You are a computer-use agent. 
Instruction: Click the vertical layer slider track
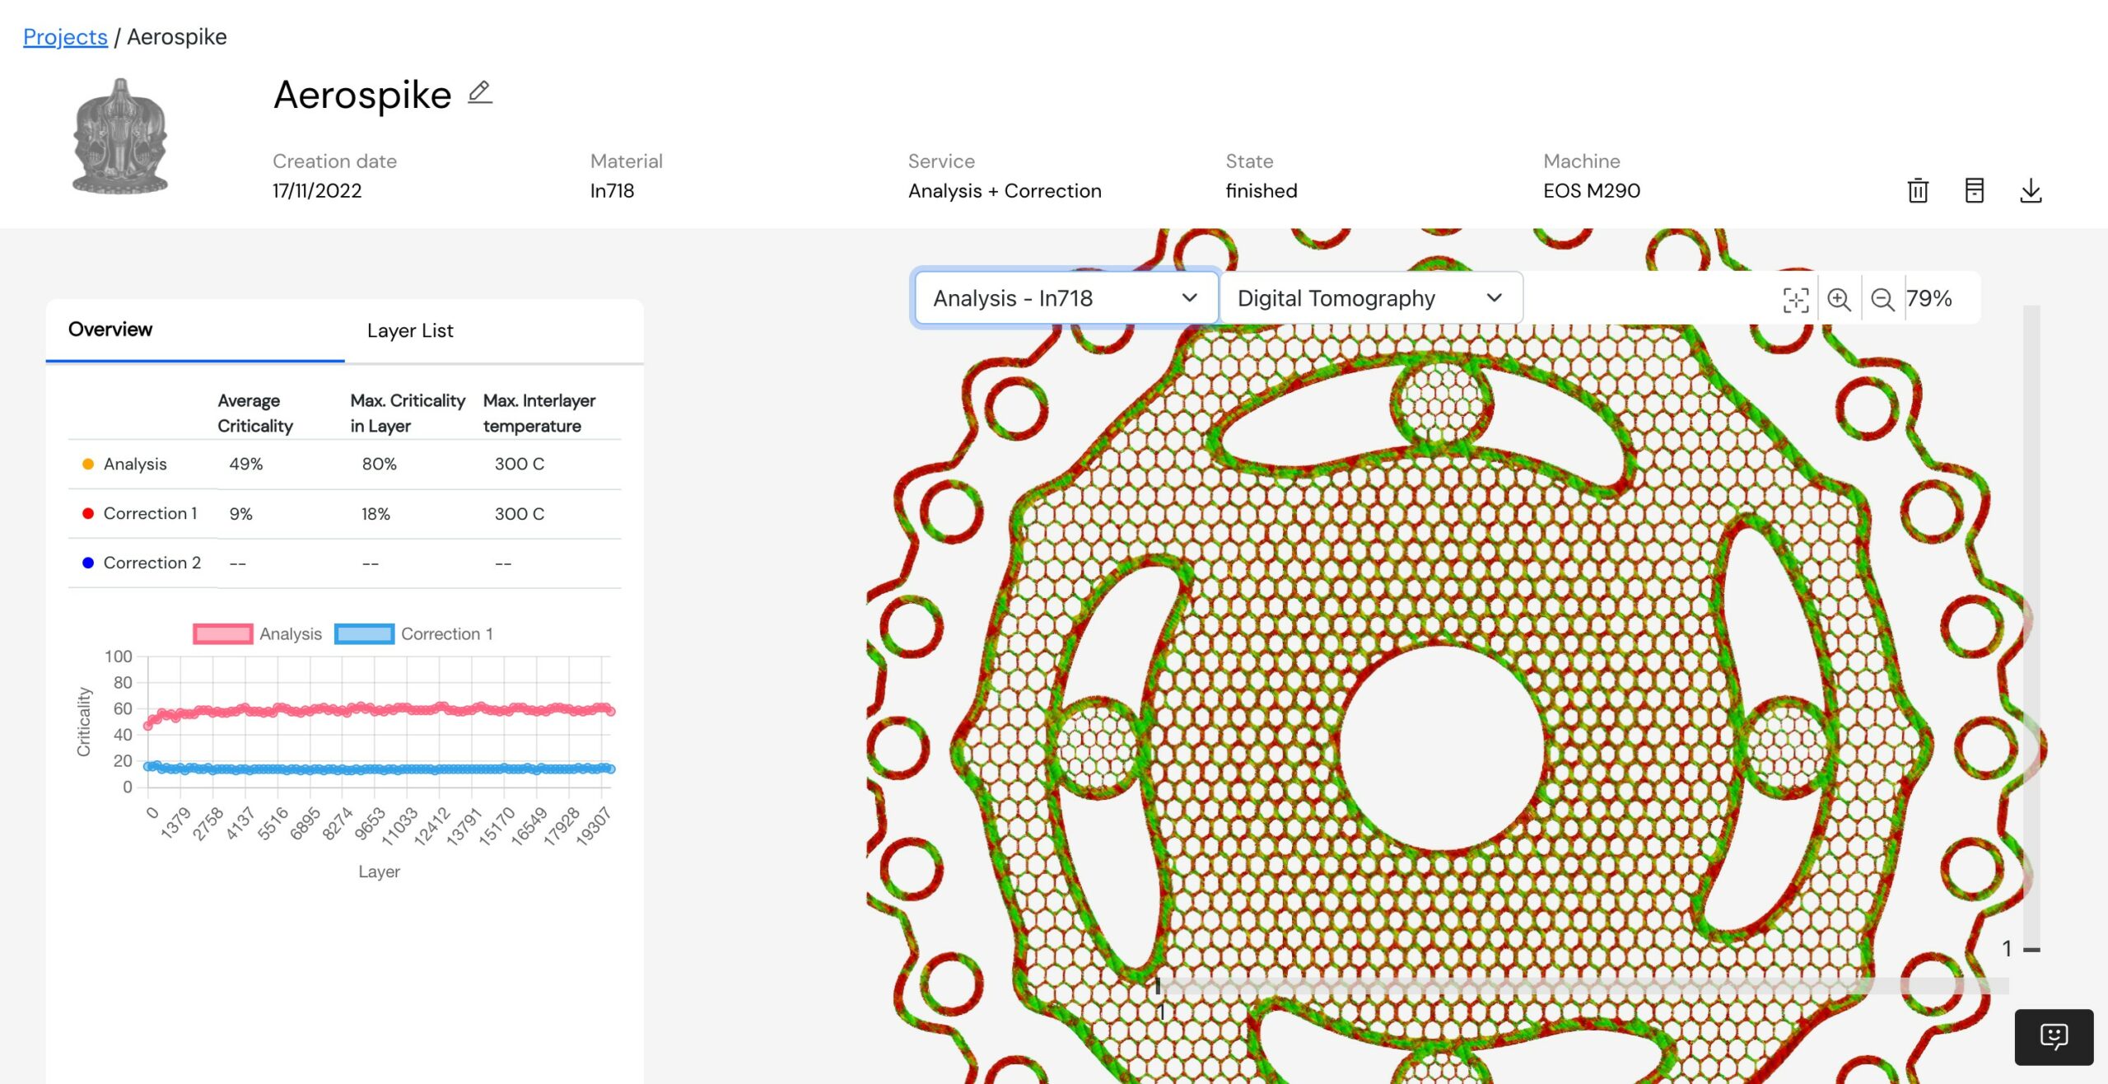click(x=2031, y=626)
